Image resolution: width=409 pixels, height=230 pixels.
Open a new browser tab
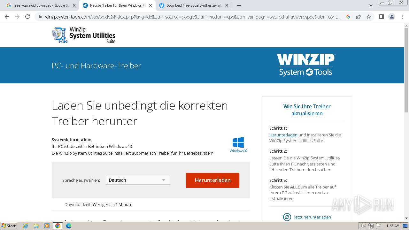[239, 5]
